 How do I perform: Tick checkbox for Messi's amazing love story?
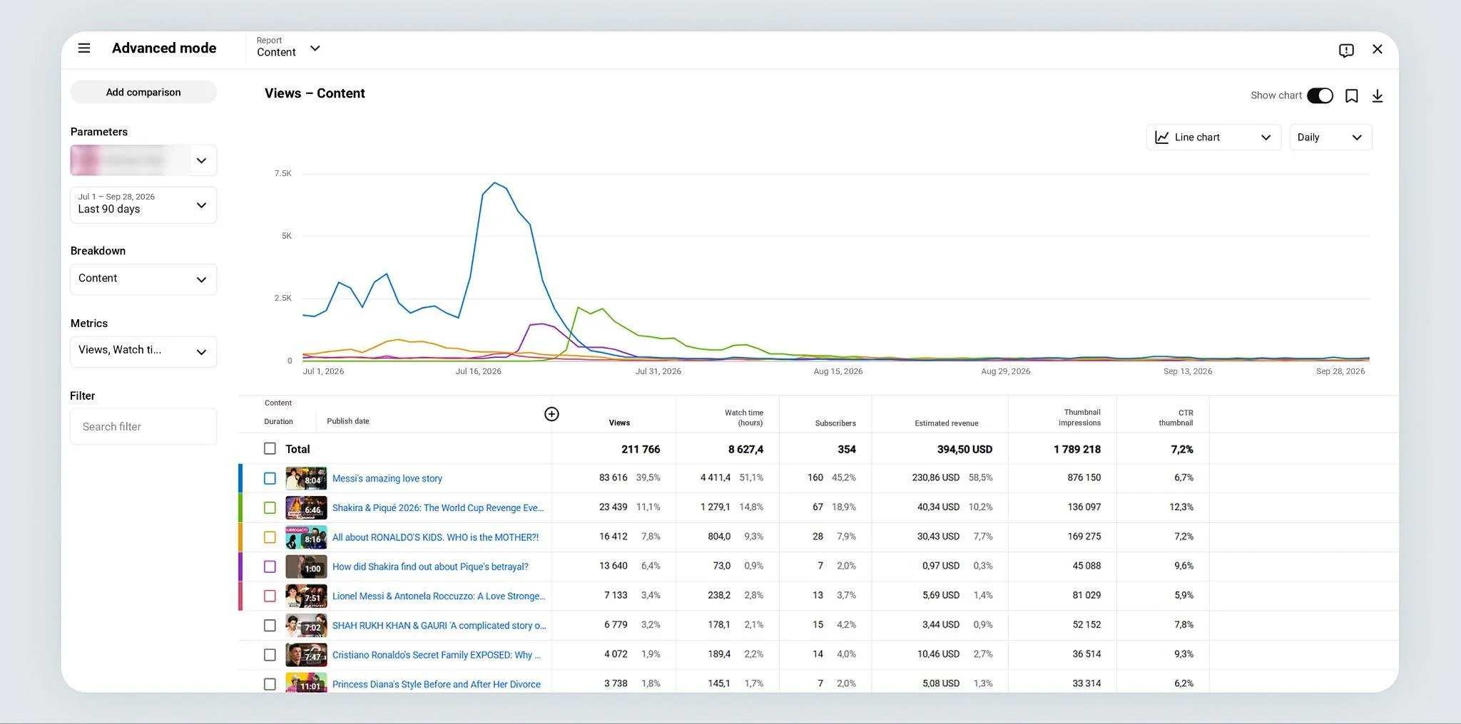pos(270,478)
